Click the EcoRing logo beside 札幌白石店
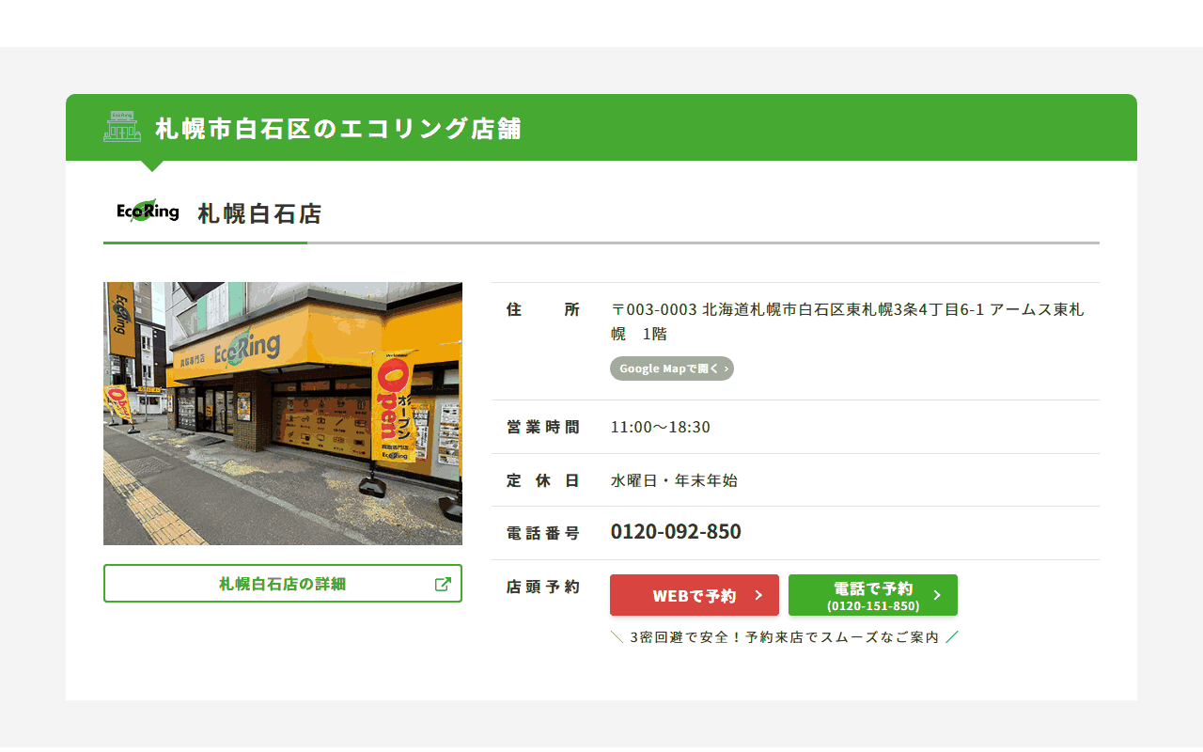 (148, 211)
